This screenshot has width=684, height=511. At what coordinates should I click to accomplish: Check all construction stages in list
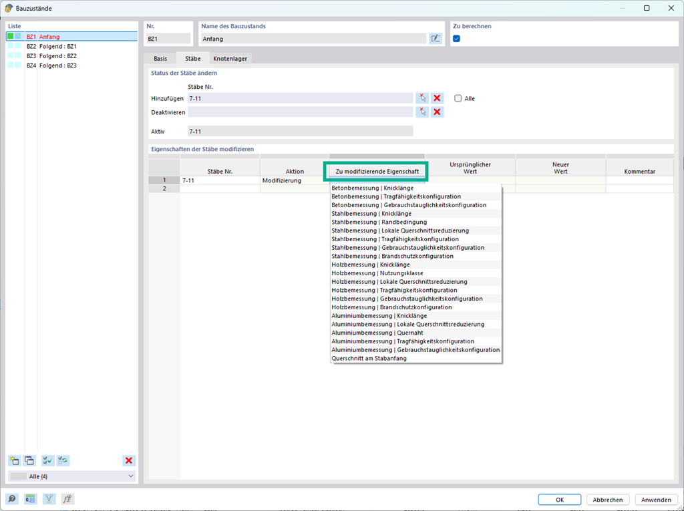(x=47, y=460)
